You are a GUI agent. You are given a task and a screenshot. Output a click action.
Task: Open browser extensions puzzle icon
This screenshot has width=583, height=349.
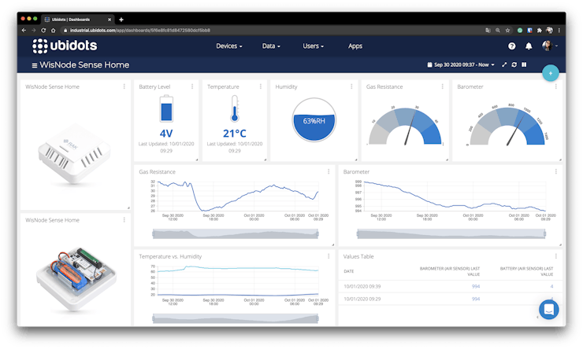click(x=539, y=31)
